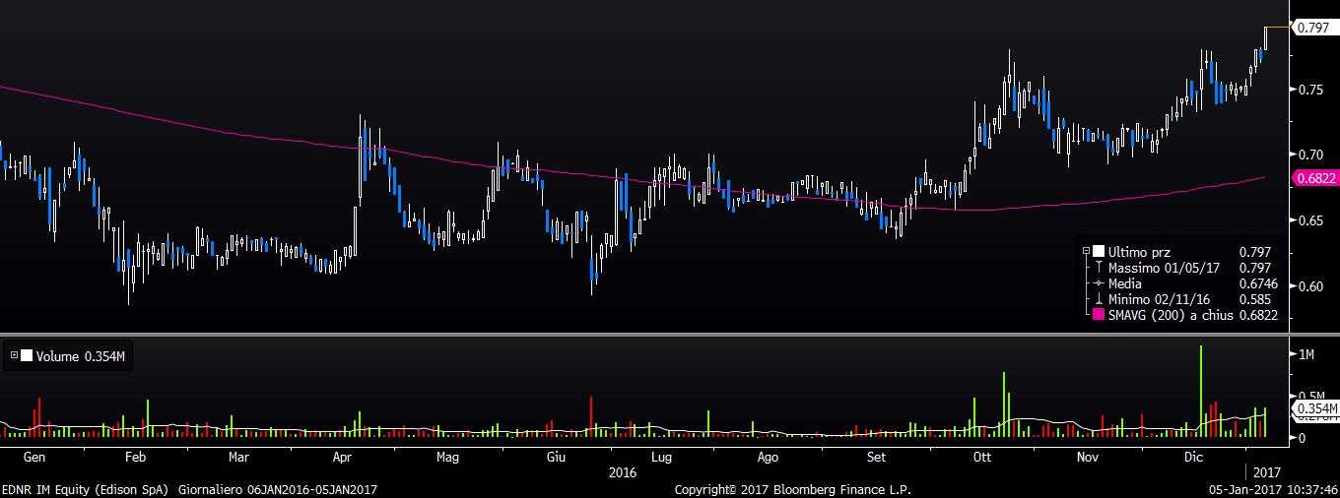
Task: Select the Minimo low marker icon
Action: 1098,299
